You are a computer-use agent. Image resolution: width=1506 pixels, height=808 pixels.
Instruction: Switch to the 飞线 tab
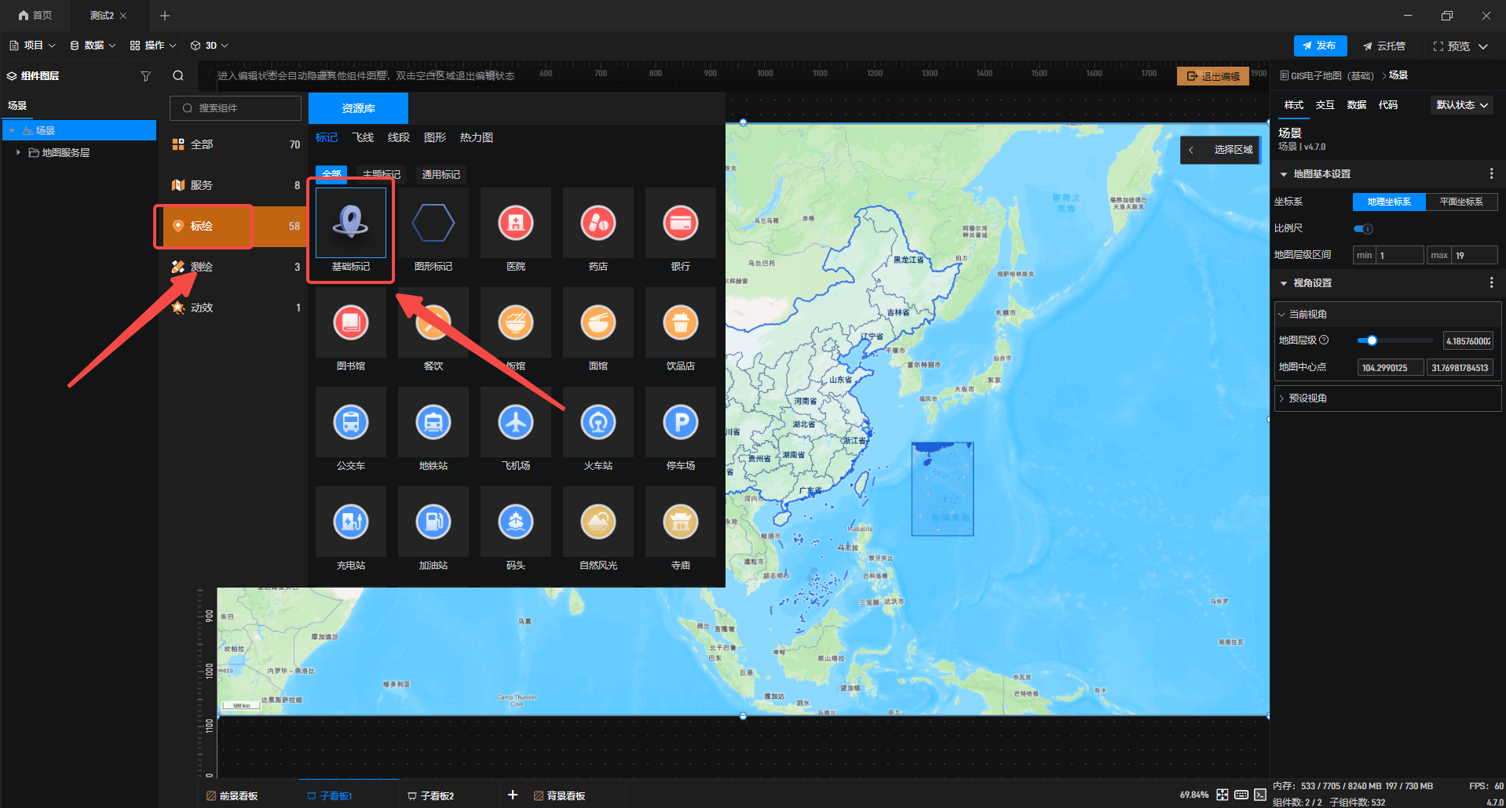[x=362, y=138]
